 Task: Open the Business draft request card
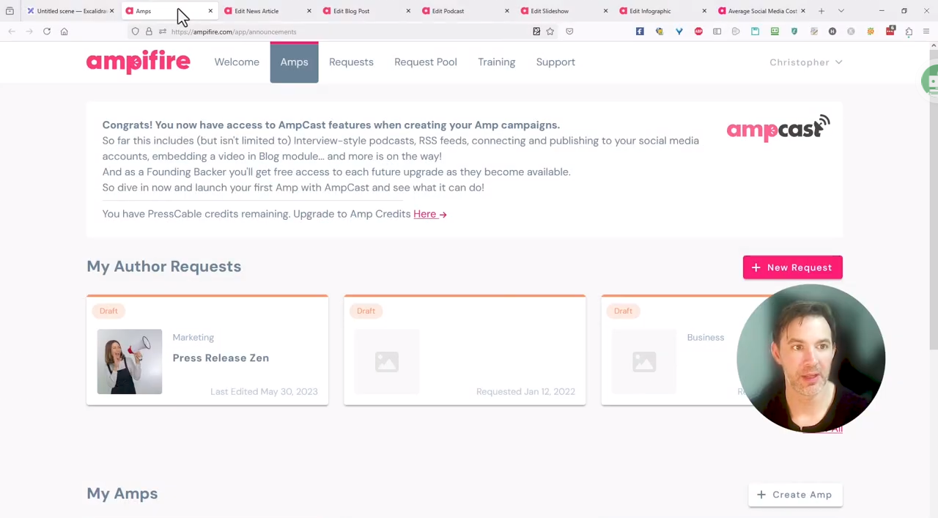671,350
